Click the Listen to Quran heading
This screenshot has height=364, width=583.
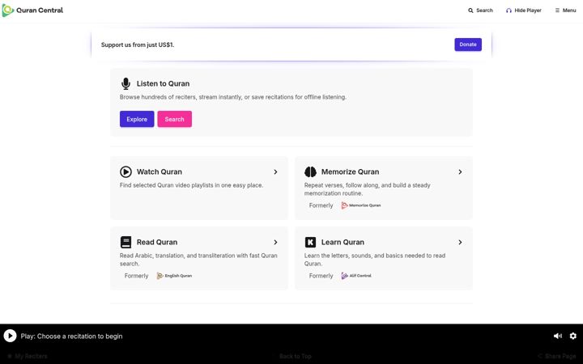163,83
